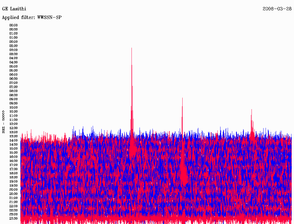Viewport: 294px width, 224px height.
Task: Click the 09:30 time label
Action: (13, 103)
